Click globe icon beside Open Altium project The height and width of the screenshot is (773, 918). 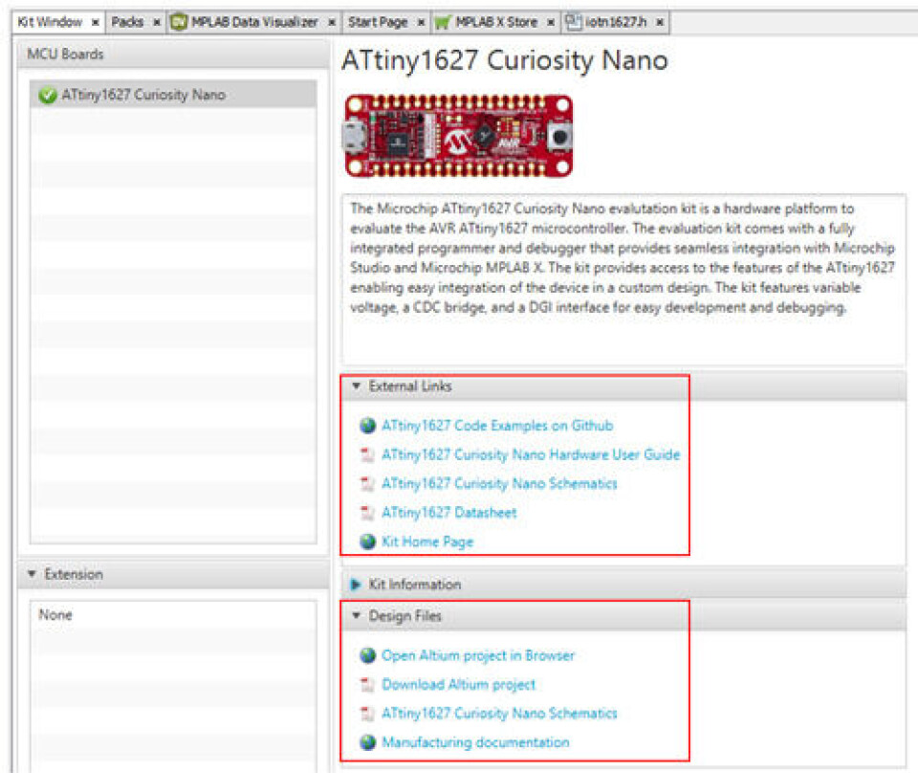coord(367,655)
